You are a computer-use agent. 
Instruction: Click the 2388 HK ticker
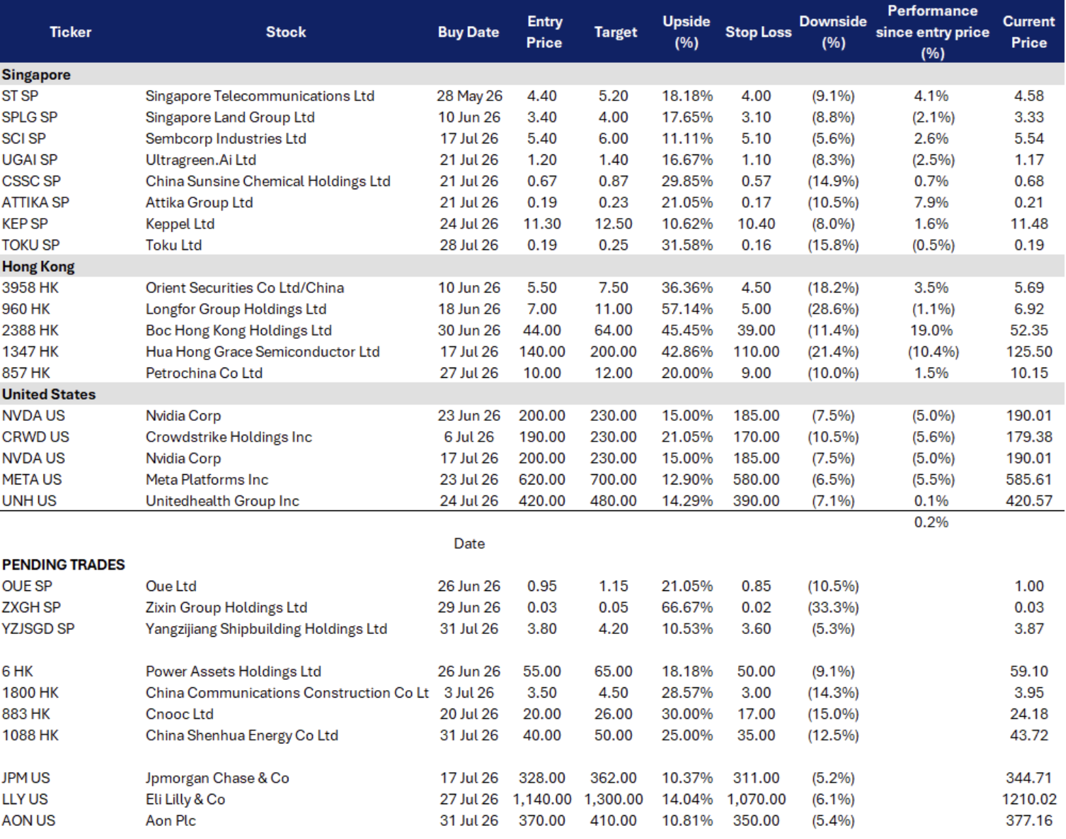(30, 330)
